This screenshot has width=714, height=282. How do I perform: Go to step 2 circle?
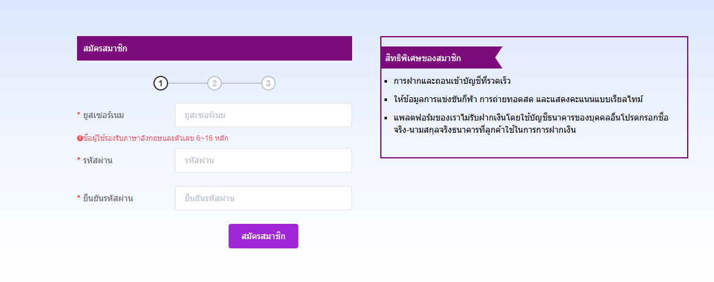215,83
